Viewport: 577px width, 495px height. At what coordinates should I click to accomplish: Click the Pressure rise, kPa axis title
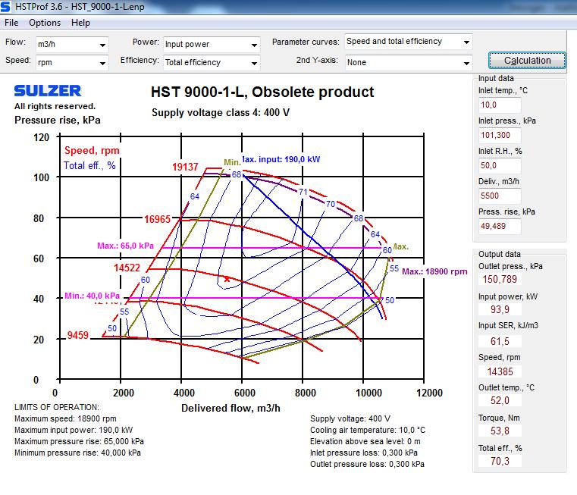[58, 121]
